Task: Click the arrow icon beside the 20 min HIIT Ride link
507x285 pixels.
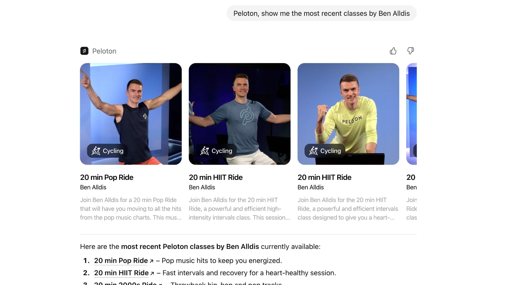Action: [x=152, y=273]
